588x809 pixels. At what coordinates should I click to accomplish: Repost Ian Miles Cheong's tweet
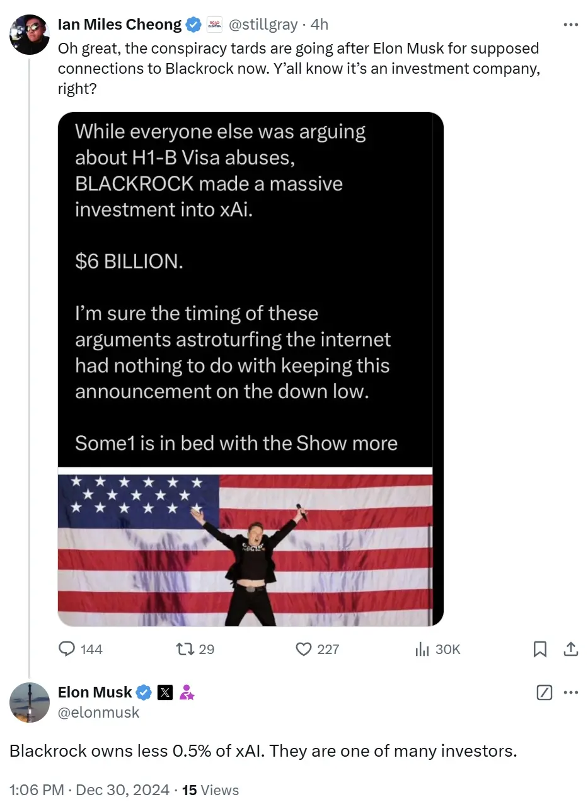click(184, 649)
